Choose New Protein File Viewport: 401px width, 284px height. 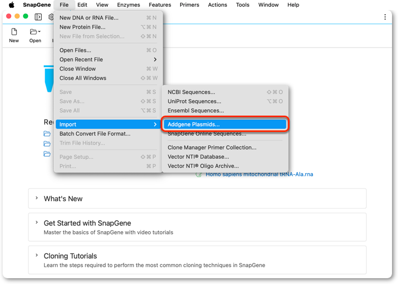point(108,27)
